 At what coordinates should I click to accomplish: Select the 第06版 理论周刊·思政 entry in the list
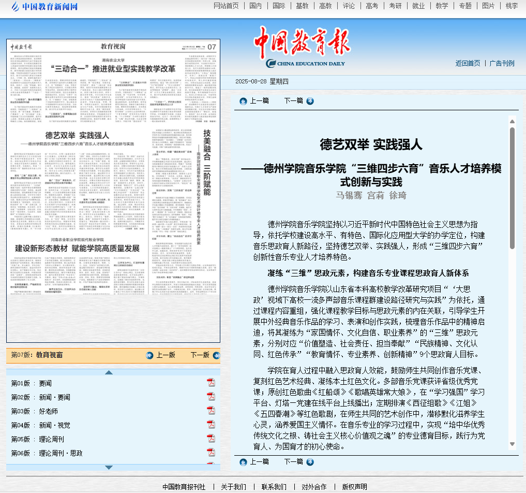point(61,453)
